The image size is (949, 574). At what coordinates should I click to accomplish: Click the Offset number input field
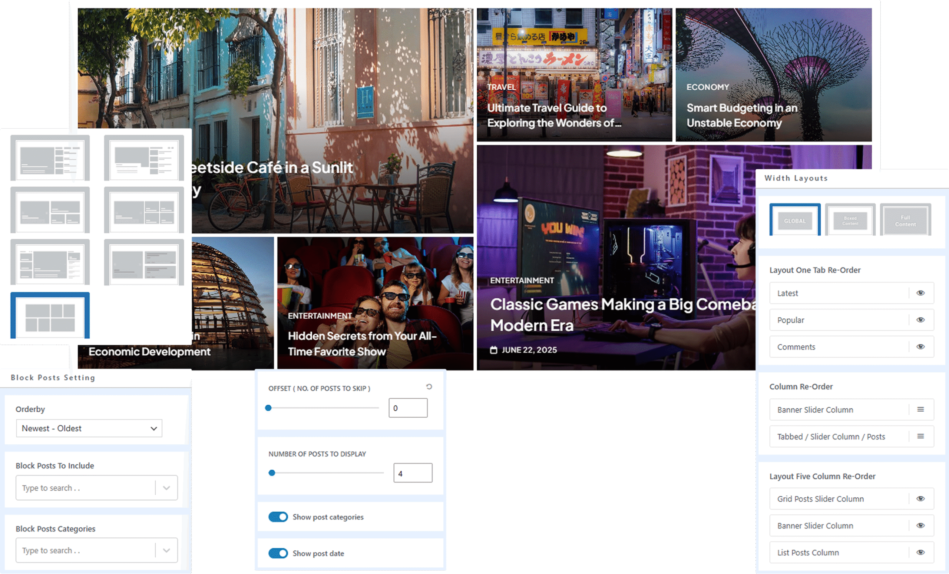click(x=408, y=408)
